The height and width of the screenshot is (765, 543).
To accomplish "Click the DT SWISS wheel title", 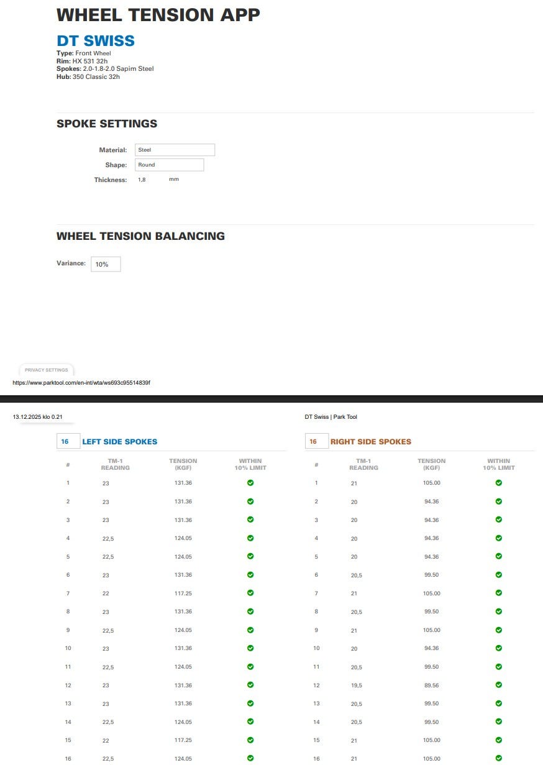I will coord(96,41).
